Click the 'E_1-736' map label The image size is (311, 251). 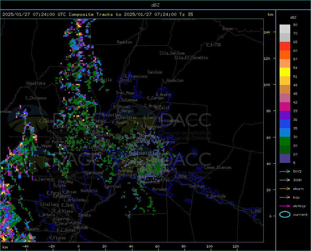(214, 45)
